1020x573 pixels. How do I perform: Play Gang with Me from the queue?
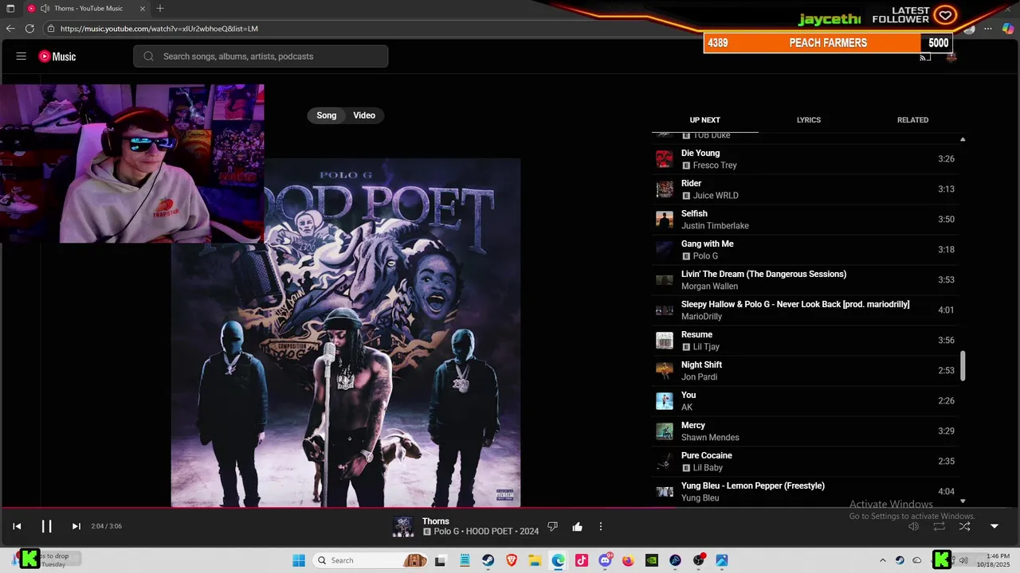[x=806, y=250]
